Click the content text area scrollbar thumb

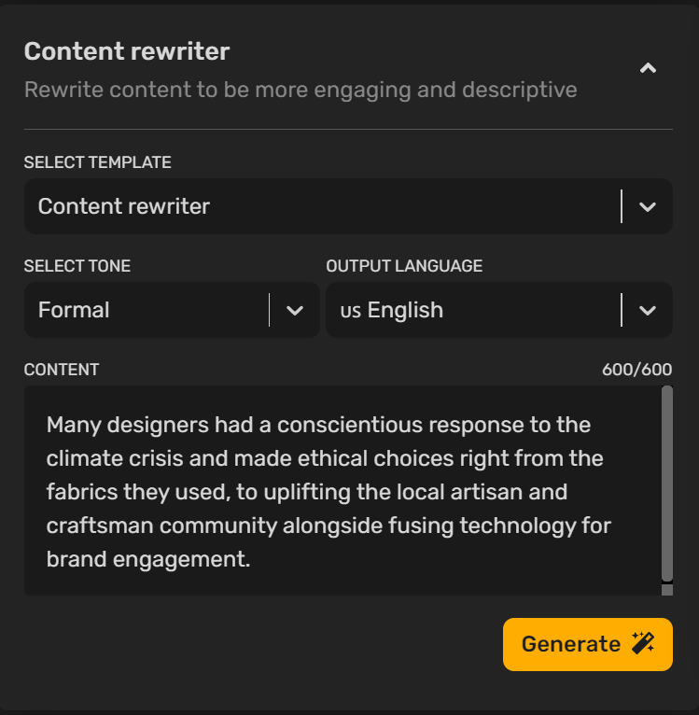[x=667, y=484]
